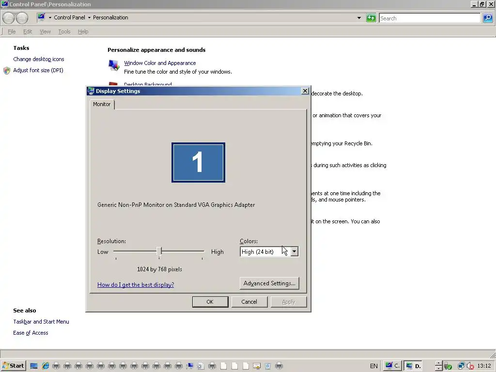Screen dimensions: 496x372
Task: Click the Safely Remove Hardware tray icon
Action: [x=448, y=366]
